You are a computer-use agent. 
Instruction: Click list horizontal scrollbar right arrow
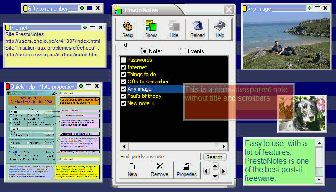click(x=223, y=147)
